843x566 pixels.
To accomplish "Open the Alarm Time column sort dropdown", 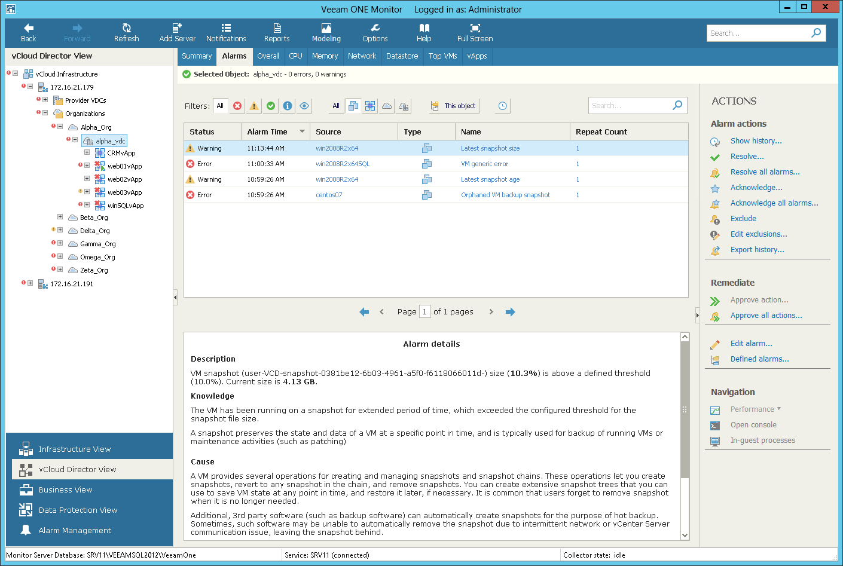I will pos(302,131).
